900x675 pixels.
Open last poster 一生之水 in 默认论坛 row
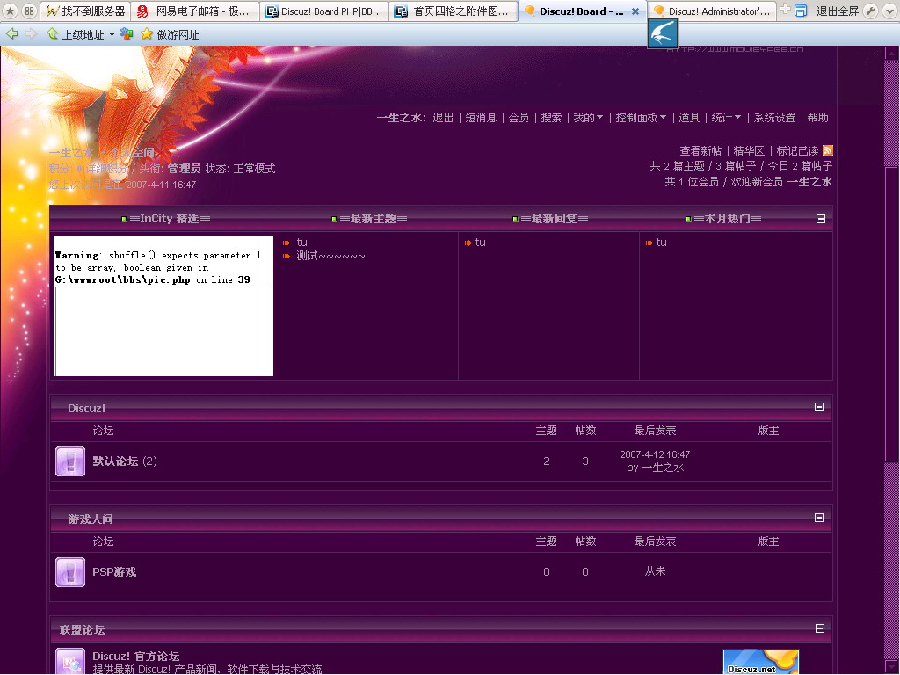(x=663, y=468)
